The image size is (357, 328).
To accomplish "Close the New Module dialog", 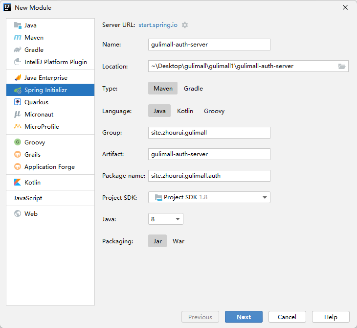I will [x=345, y=7].
